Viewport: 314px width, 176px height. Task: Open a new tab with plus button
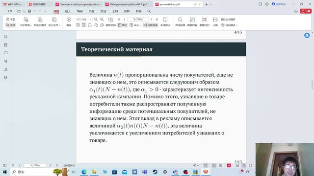click(207, 4)
